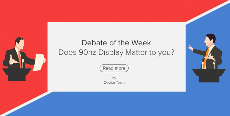Image resolution: width=230 pixels, height=116 pixels.
Task: Select the Debate of the Week heading
Action: click(116, 43)
